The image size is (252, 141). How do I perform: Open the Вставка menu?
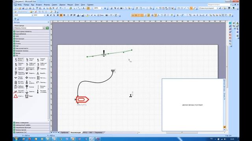pos(39,5)
